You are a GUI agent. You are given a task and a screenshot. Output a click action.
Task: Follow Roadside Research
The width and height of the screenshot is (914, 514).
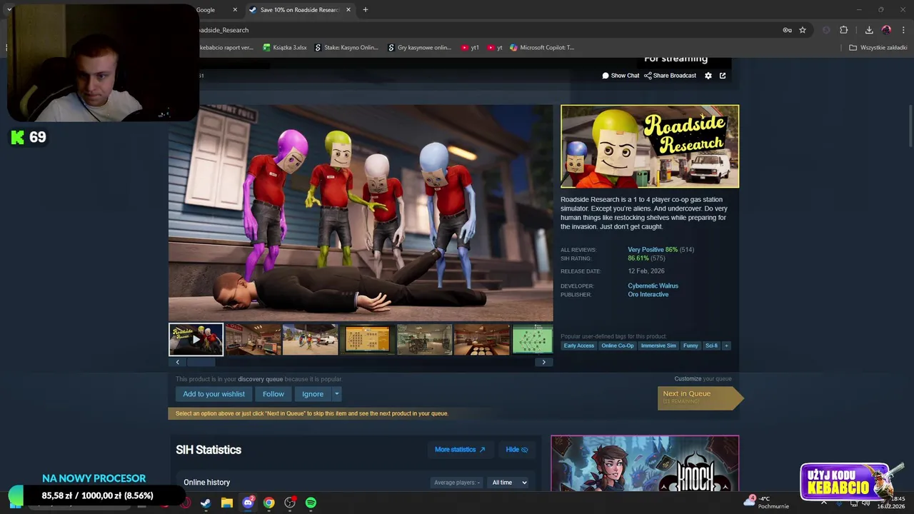coord(273,394)
